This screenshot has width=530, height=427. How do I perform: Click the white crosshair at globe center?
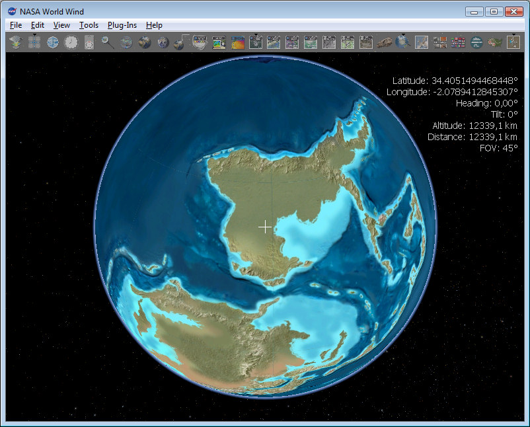265,227
